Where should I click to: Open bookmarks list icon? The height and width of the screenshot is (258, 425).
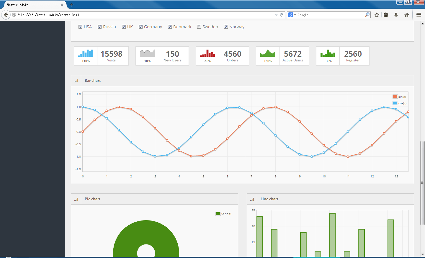pyautogui.click(x=386, y=15)
